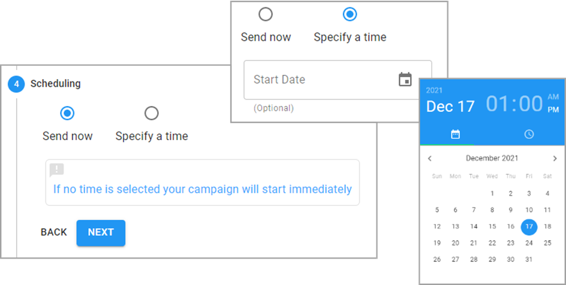The image size is (566, 285).
Task: Click the 2021 year selector in picker header
Action: 434,90
